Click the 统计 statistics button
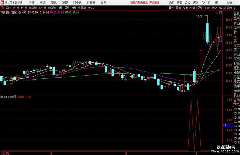The height and width of the screenshot is (155, 240). [193, 8]
